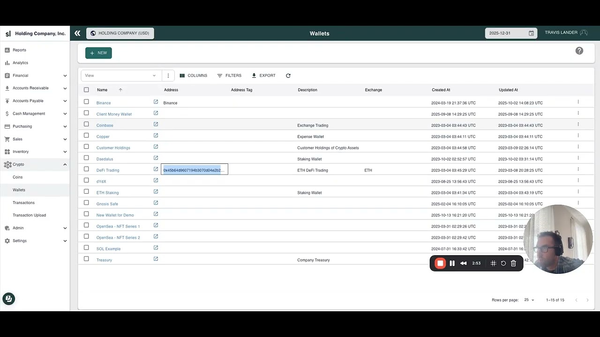
Task: Collapse the sidebar with double-chevron icon
Action: coord(77,33)
